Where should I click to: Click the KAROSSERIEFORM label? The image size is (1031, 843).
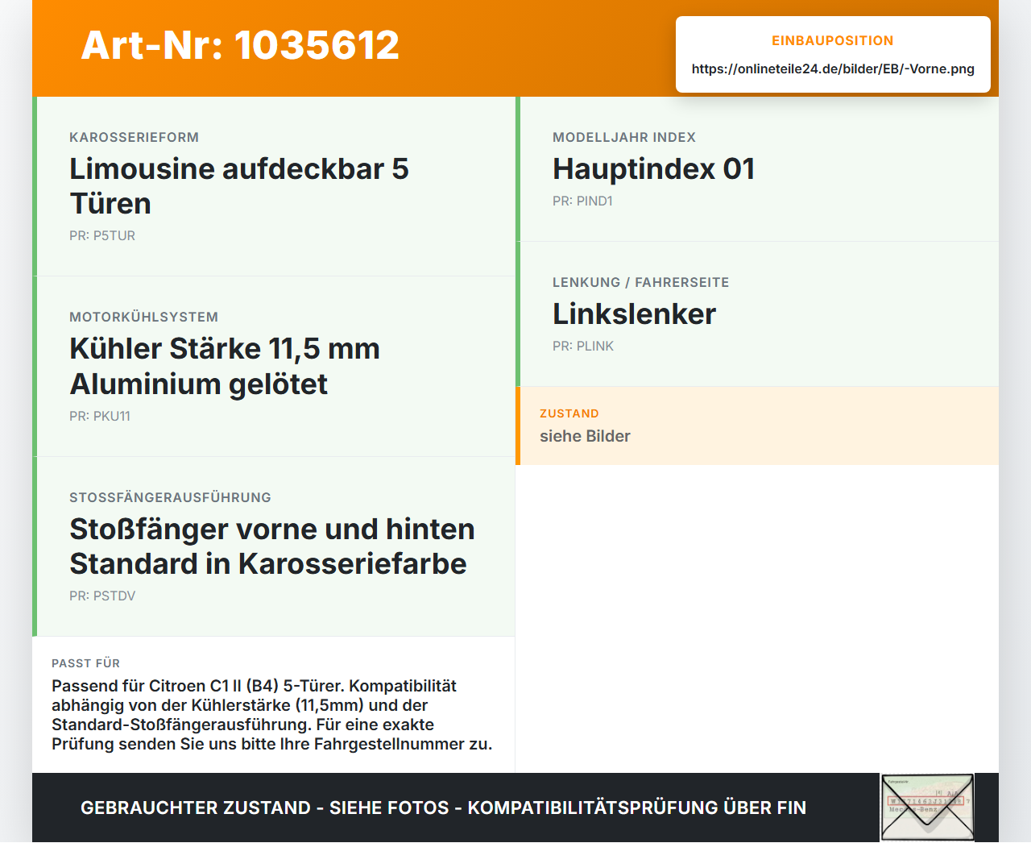tap(134, 137)
